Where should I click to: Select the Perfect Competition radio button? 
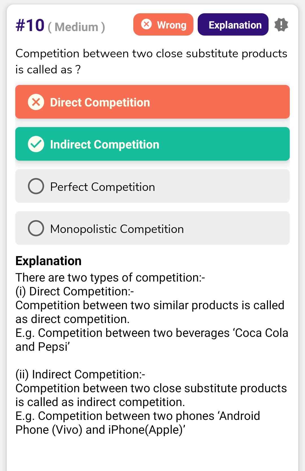tap(36, 186)
